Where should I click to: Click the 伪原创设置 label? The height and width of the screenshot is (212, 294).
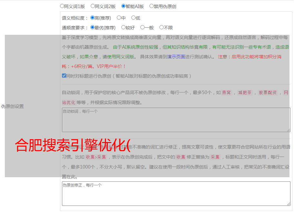[x=13, y=106]
